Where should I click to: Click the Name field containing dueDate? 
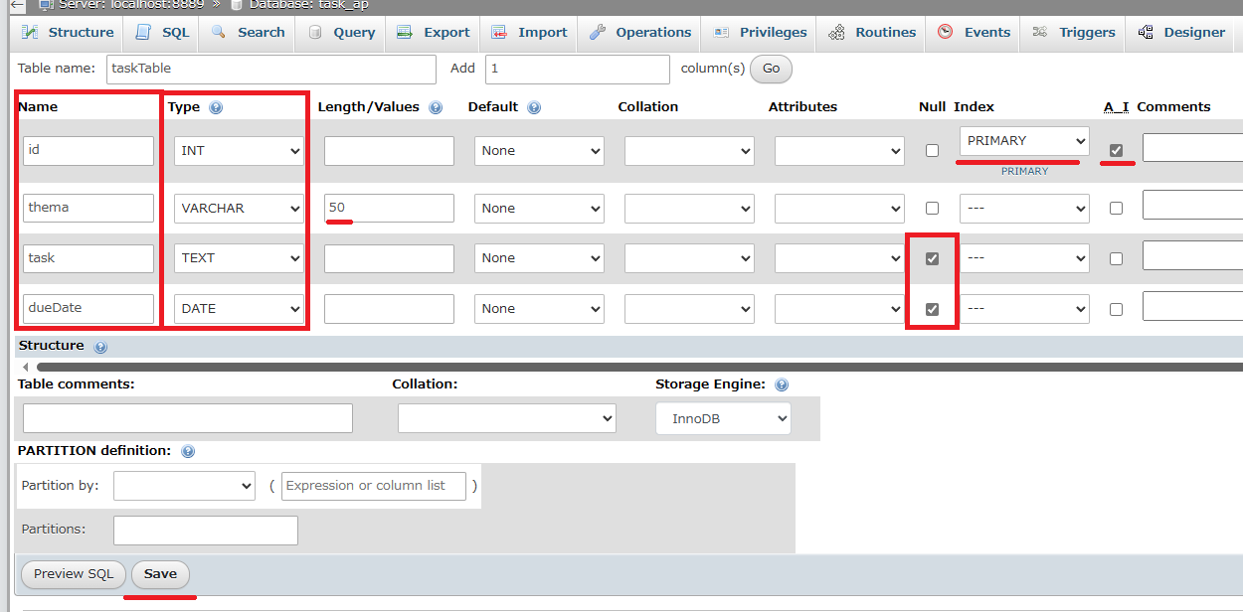click(x=89, y=309)
